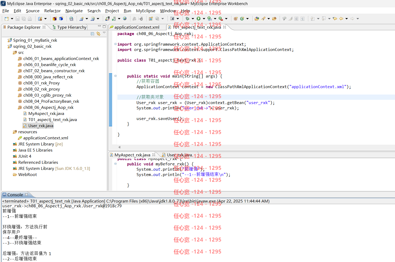Open the Run dropdown arrow

pyautogui.click(x=204, y=19)
